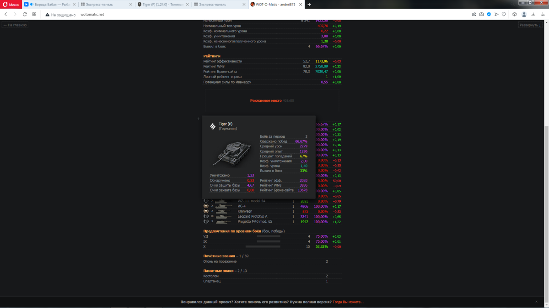Open the user profile avatar

tap(524, 14)
